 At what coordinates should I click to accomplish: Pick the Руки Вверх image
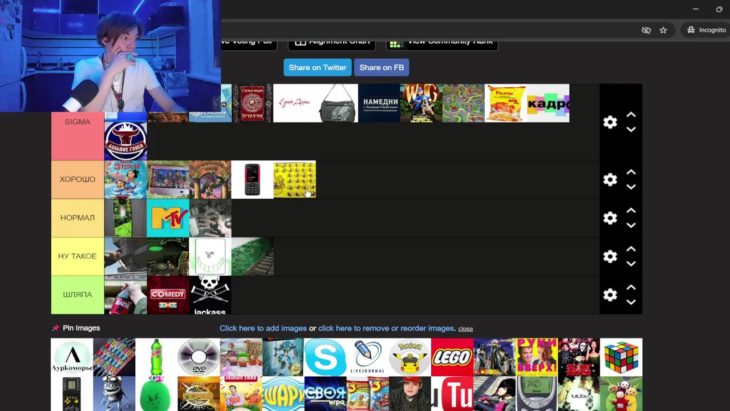pos(537,357)
